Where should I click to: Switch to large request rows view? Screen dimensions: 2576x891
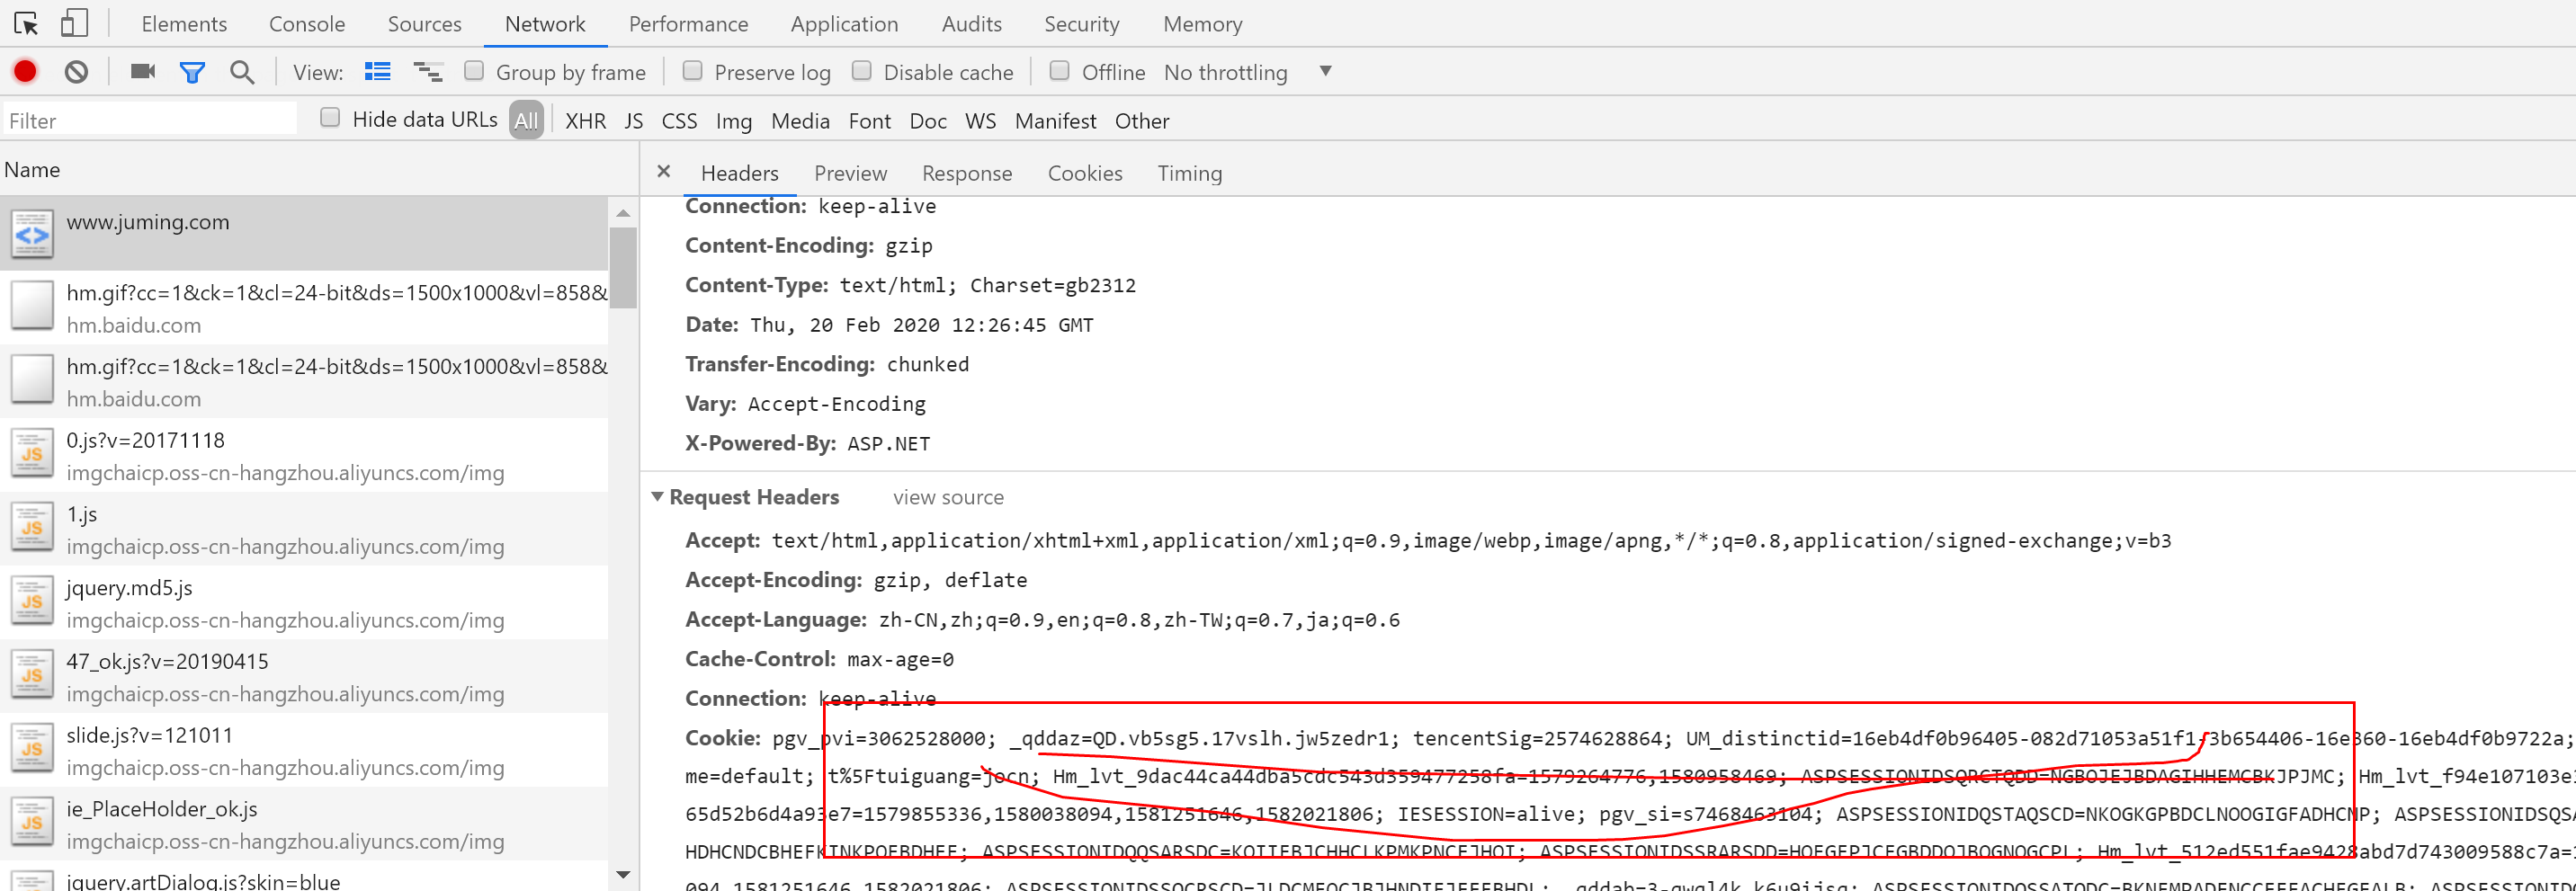click(x=377, y=71)
